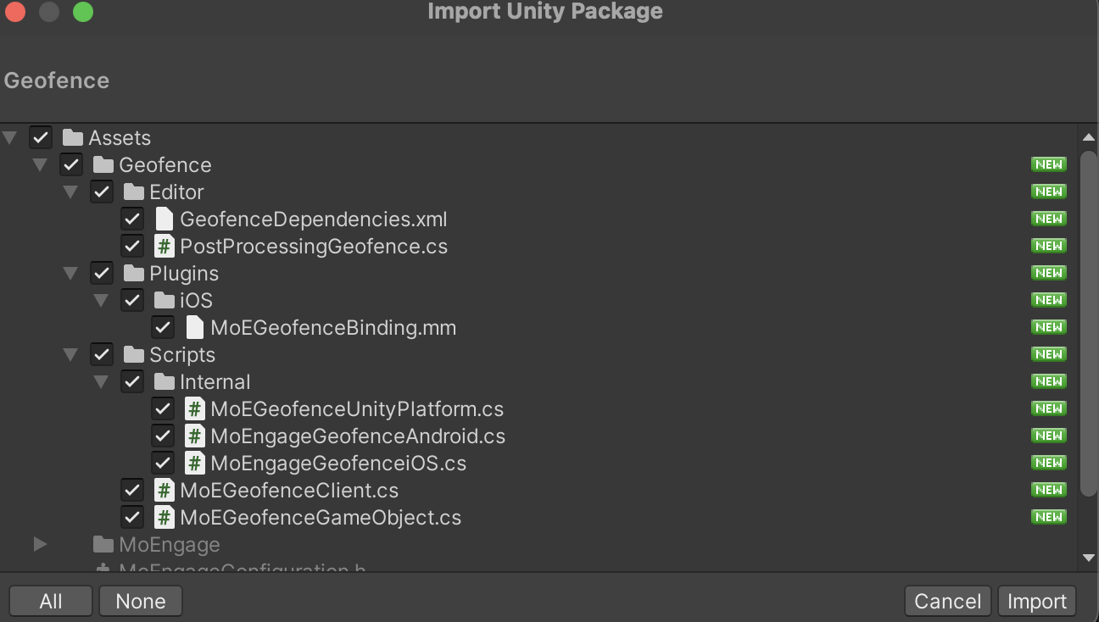Viewport: 1099px width, 622px height.
Task: Click the C# icon of MoEGeofenceGameObject.cs
Action: (x=165, y=518)
